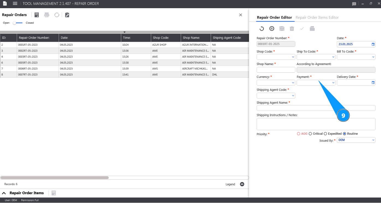Viewport: 381px width, 203px height.
Task: Click the reload icon in Repair Order Editor
Action: point(261,29)
